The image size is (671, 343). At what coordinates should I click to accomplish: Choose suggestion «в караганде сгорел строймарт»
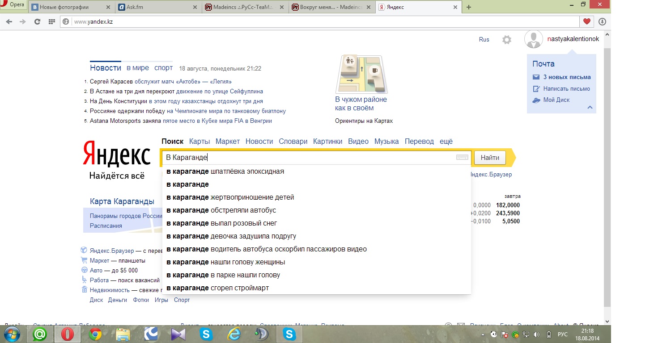[x=316, y=288]
